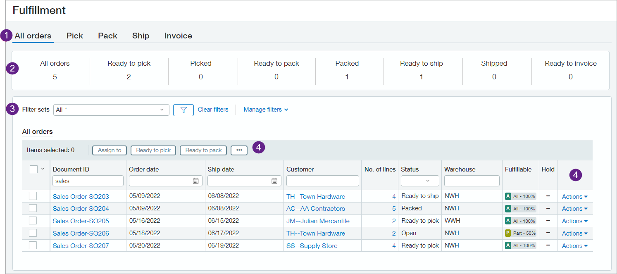The image size is (617, 274).
Task: Click inside the Document ID filter field
Action: 88,181
